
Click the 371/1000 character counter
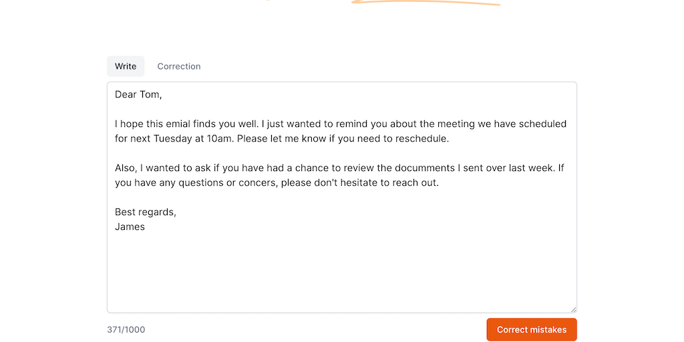pyautogui.click(x=126, y=329)
